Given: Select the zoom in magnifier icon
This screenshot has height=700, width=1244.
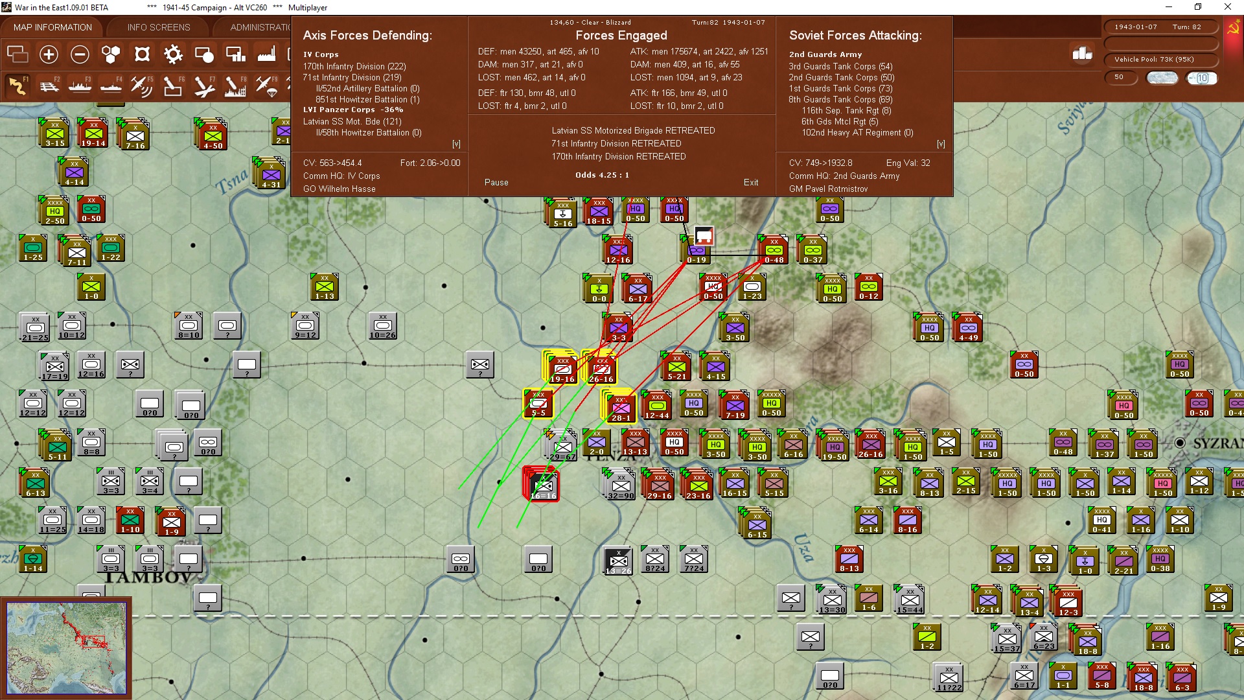Looking at the screenshot, I should tap(49, 55).
